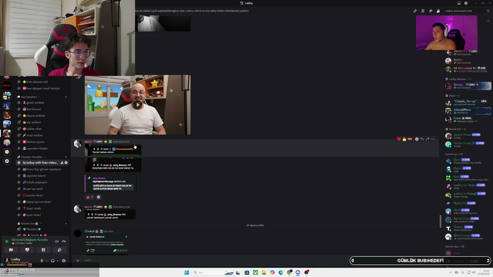Image resolution: width=493 pixels, height=277 pixels.
Task: Open the abone-sohbet channel
Action: tap(42, 116)
